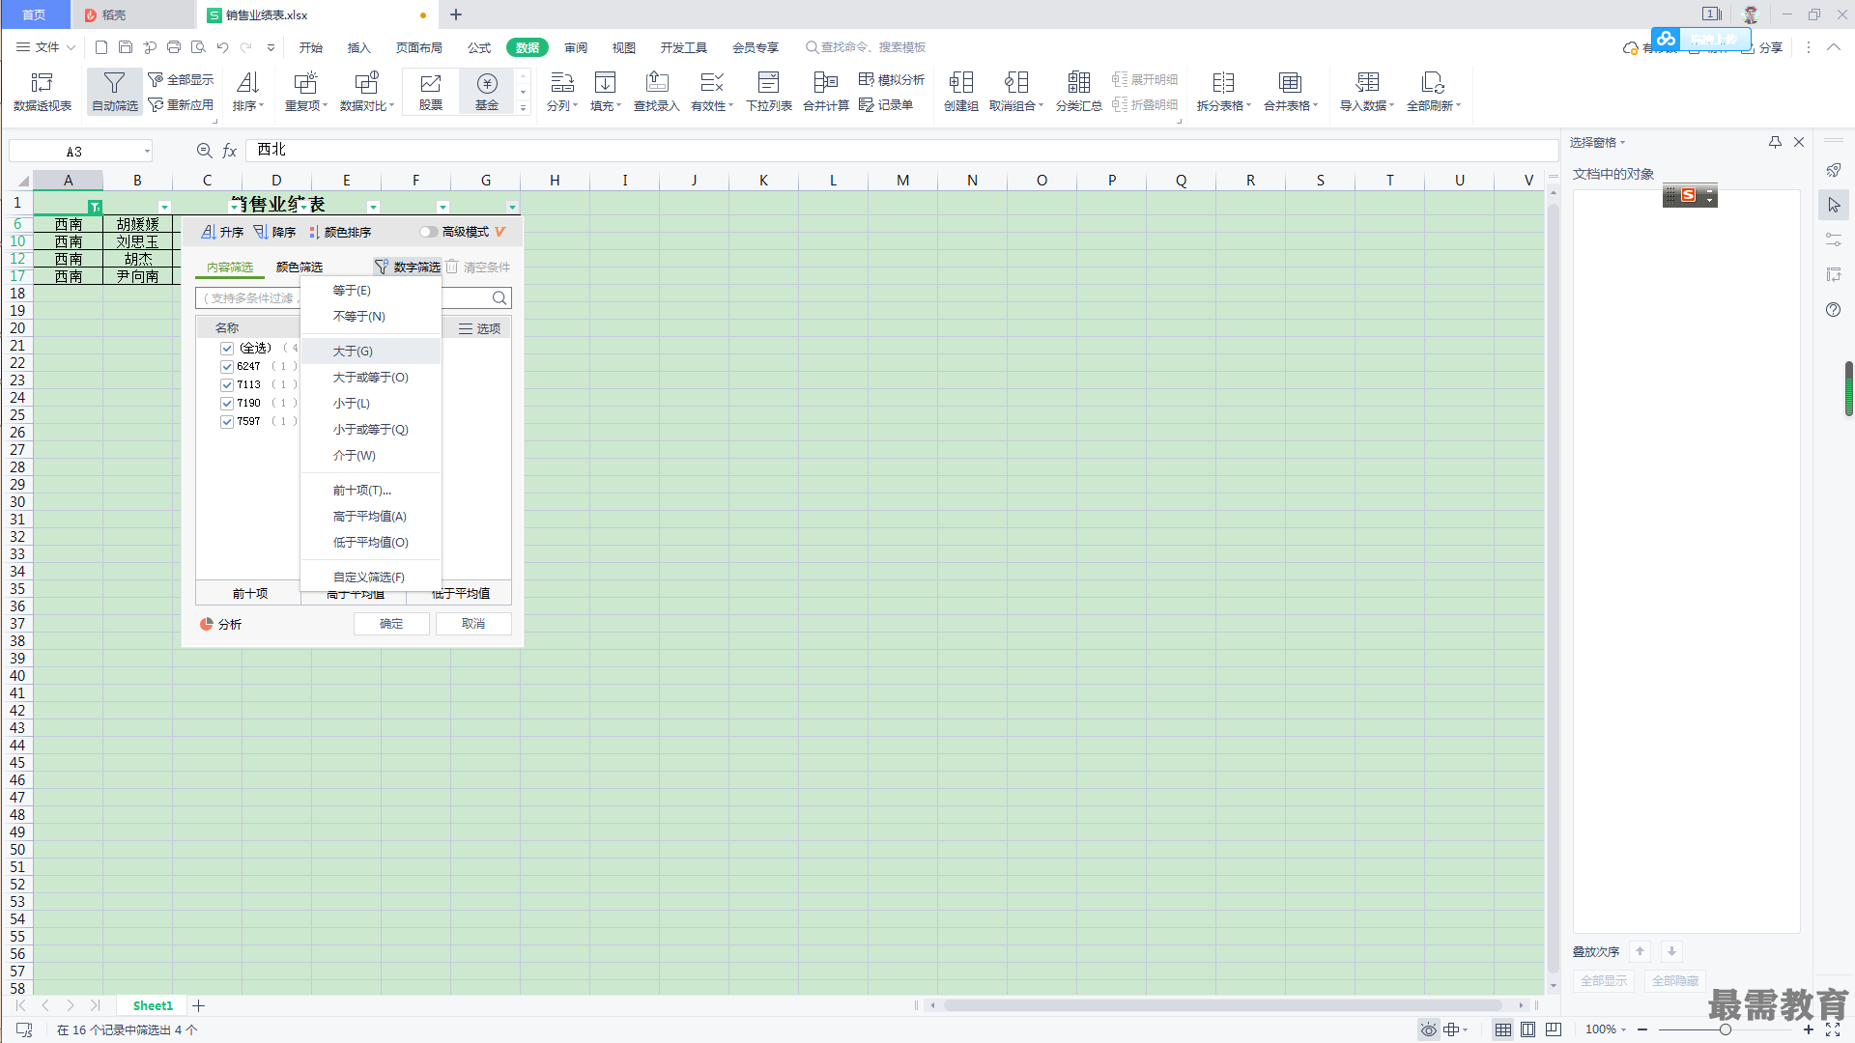Click the formula bar showing 西北

(x=901, y=151)
